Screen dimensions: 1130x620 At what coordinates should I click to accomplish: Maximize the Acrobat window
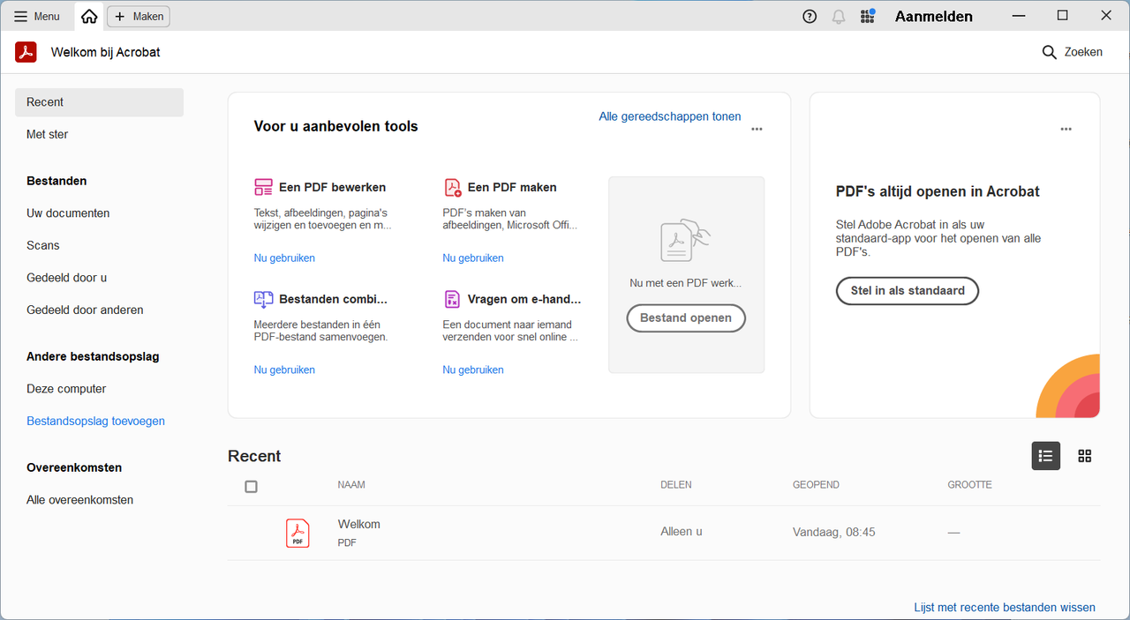tap(1063, 16)
